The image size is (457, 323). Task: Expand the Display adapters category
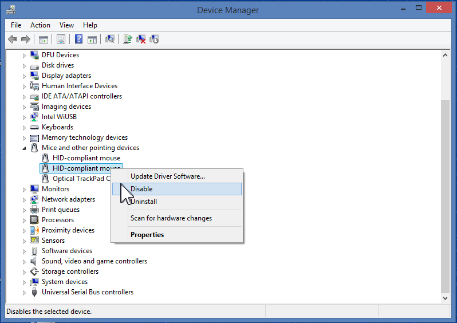tap(24, 76)
